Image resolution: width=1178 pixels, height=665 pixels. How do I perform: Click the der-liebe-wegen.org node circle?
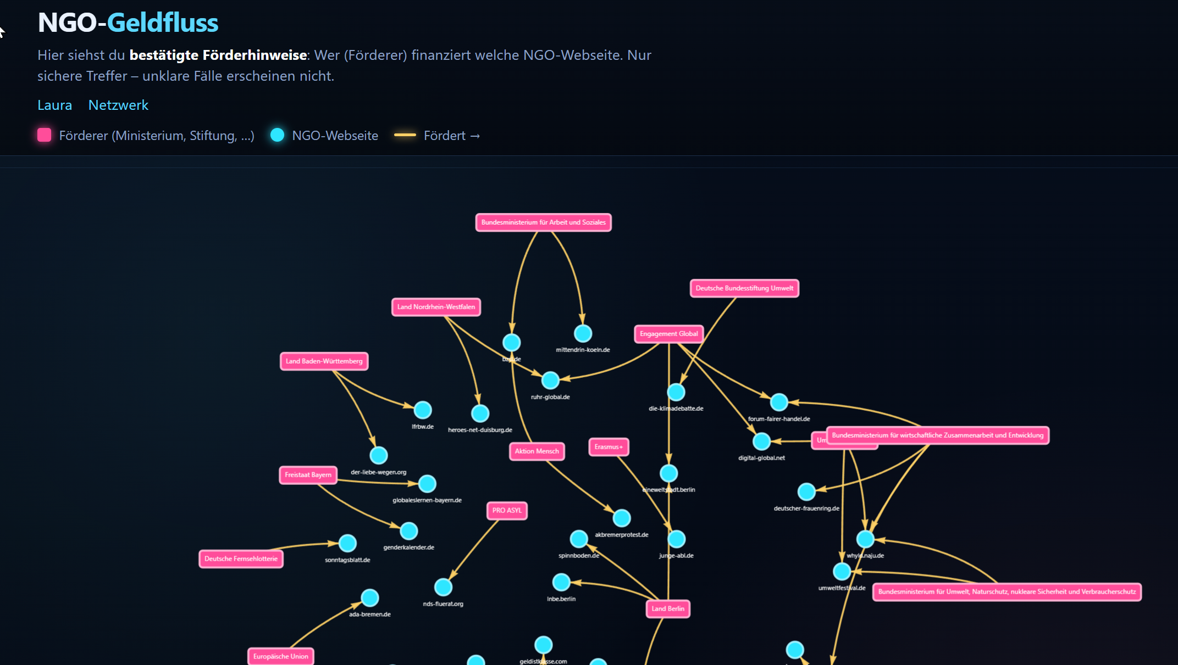pyautogui.click(x=379, y=455)
